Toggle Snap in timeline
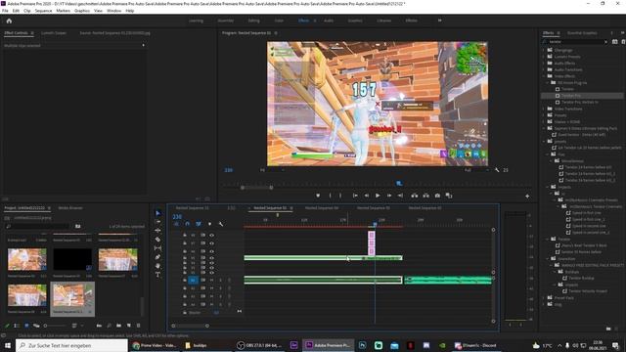The image size is (626, 352). [x=187, y=224]
